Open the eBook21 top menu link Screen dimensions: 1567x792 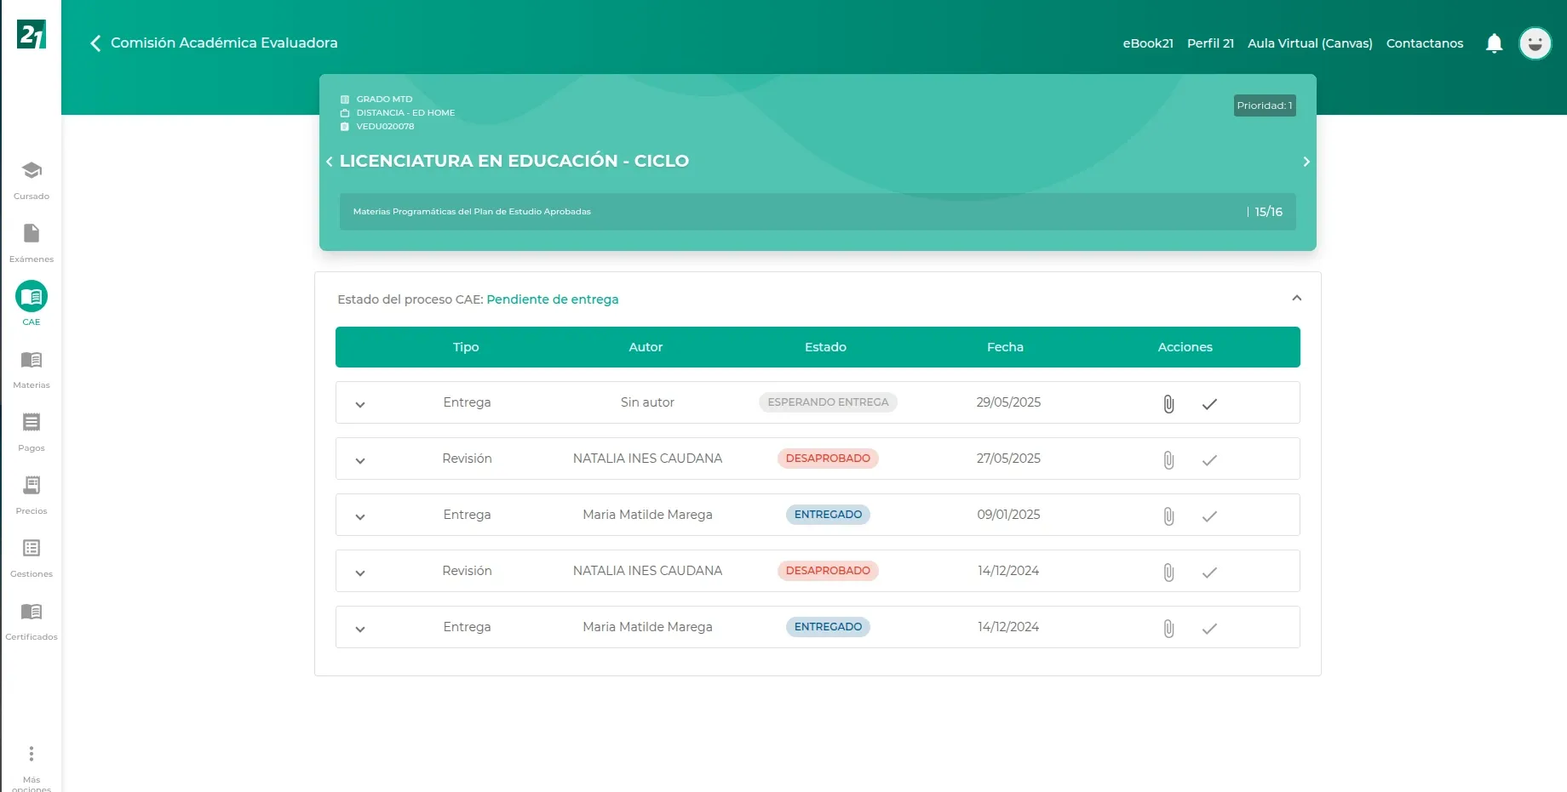click(x=1147, y=43)
